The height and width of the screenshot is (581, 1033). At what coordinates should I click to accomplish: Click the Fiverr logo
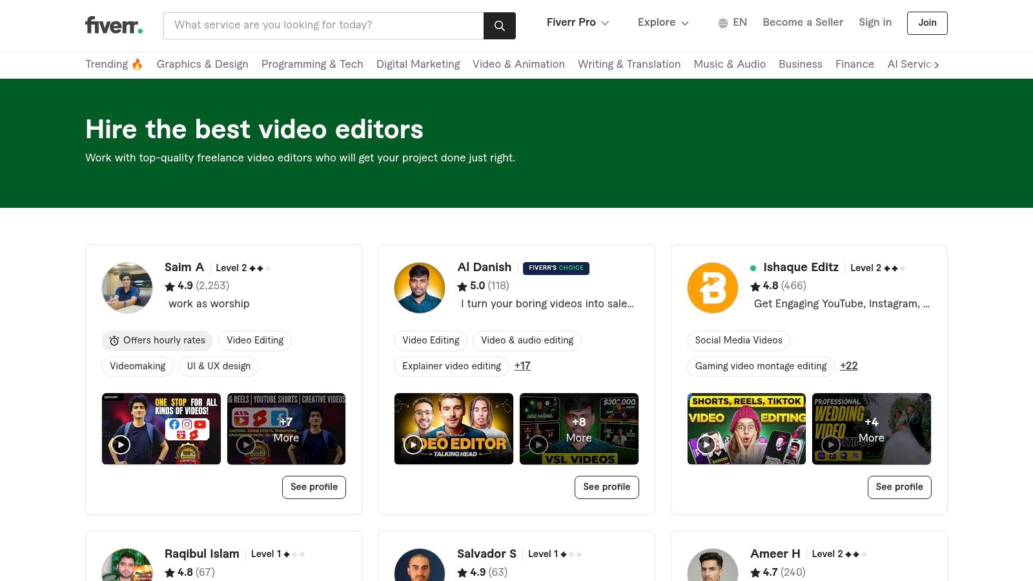(113, 26)
